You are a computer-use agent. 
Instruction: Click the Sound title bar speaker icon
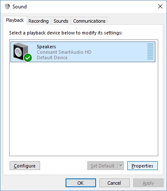(7, 6)
